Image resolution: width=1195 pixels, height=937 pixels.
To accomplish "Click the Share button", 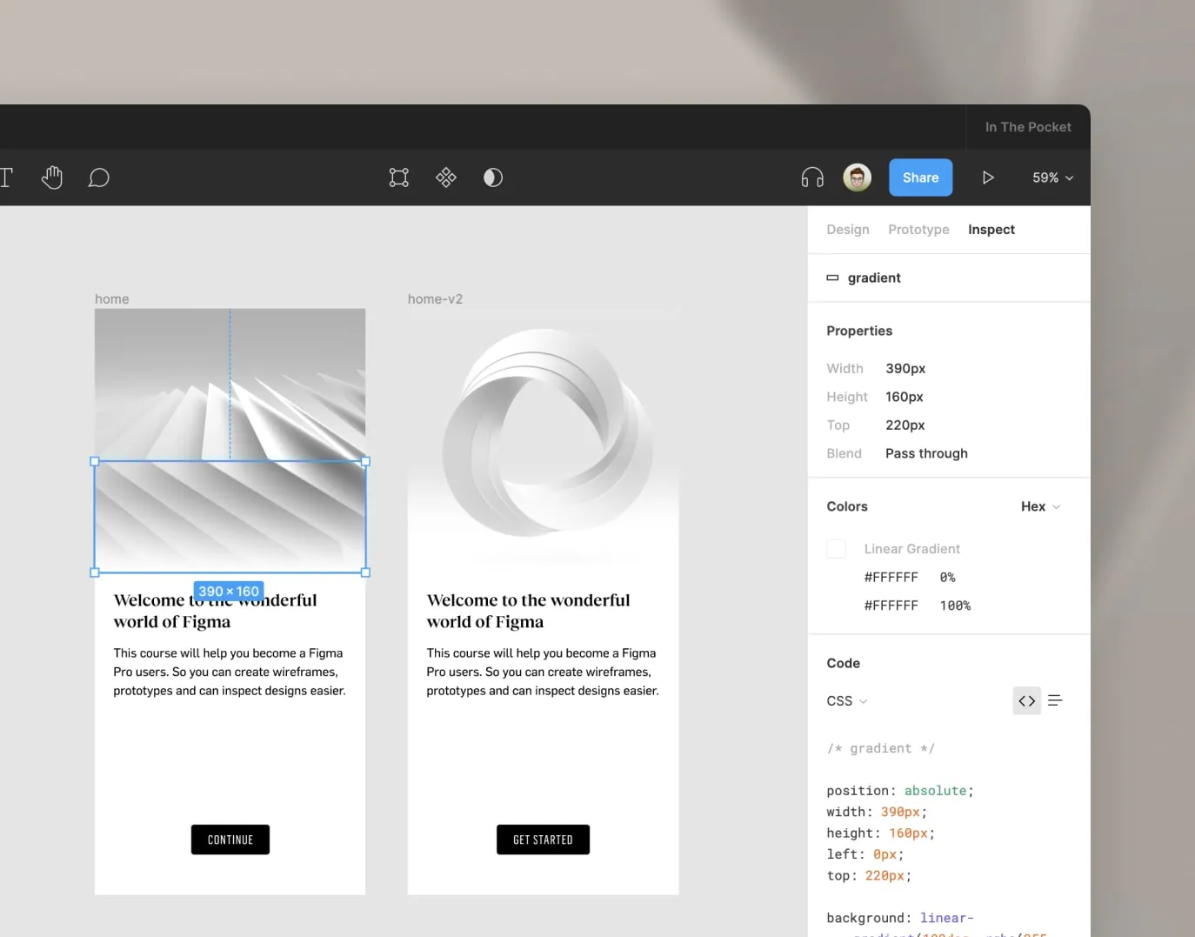I will tap(920, 177).
